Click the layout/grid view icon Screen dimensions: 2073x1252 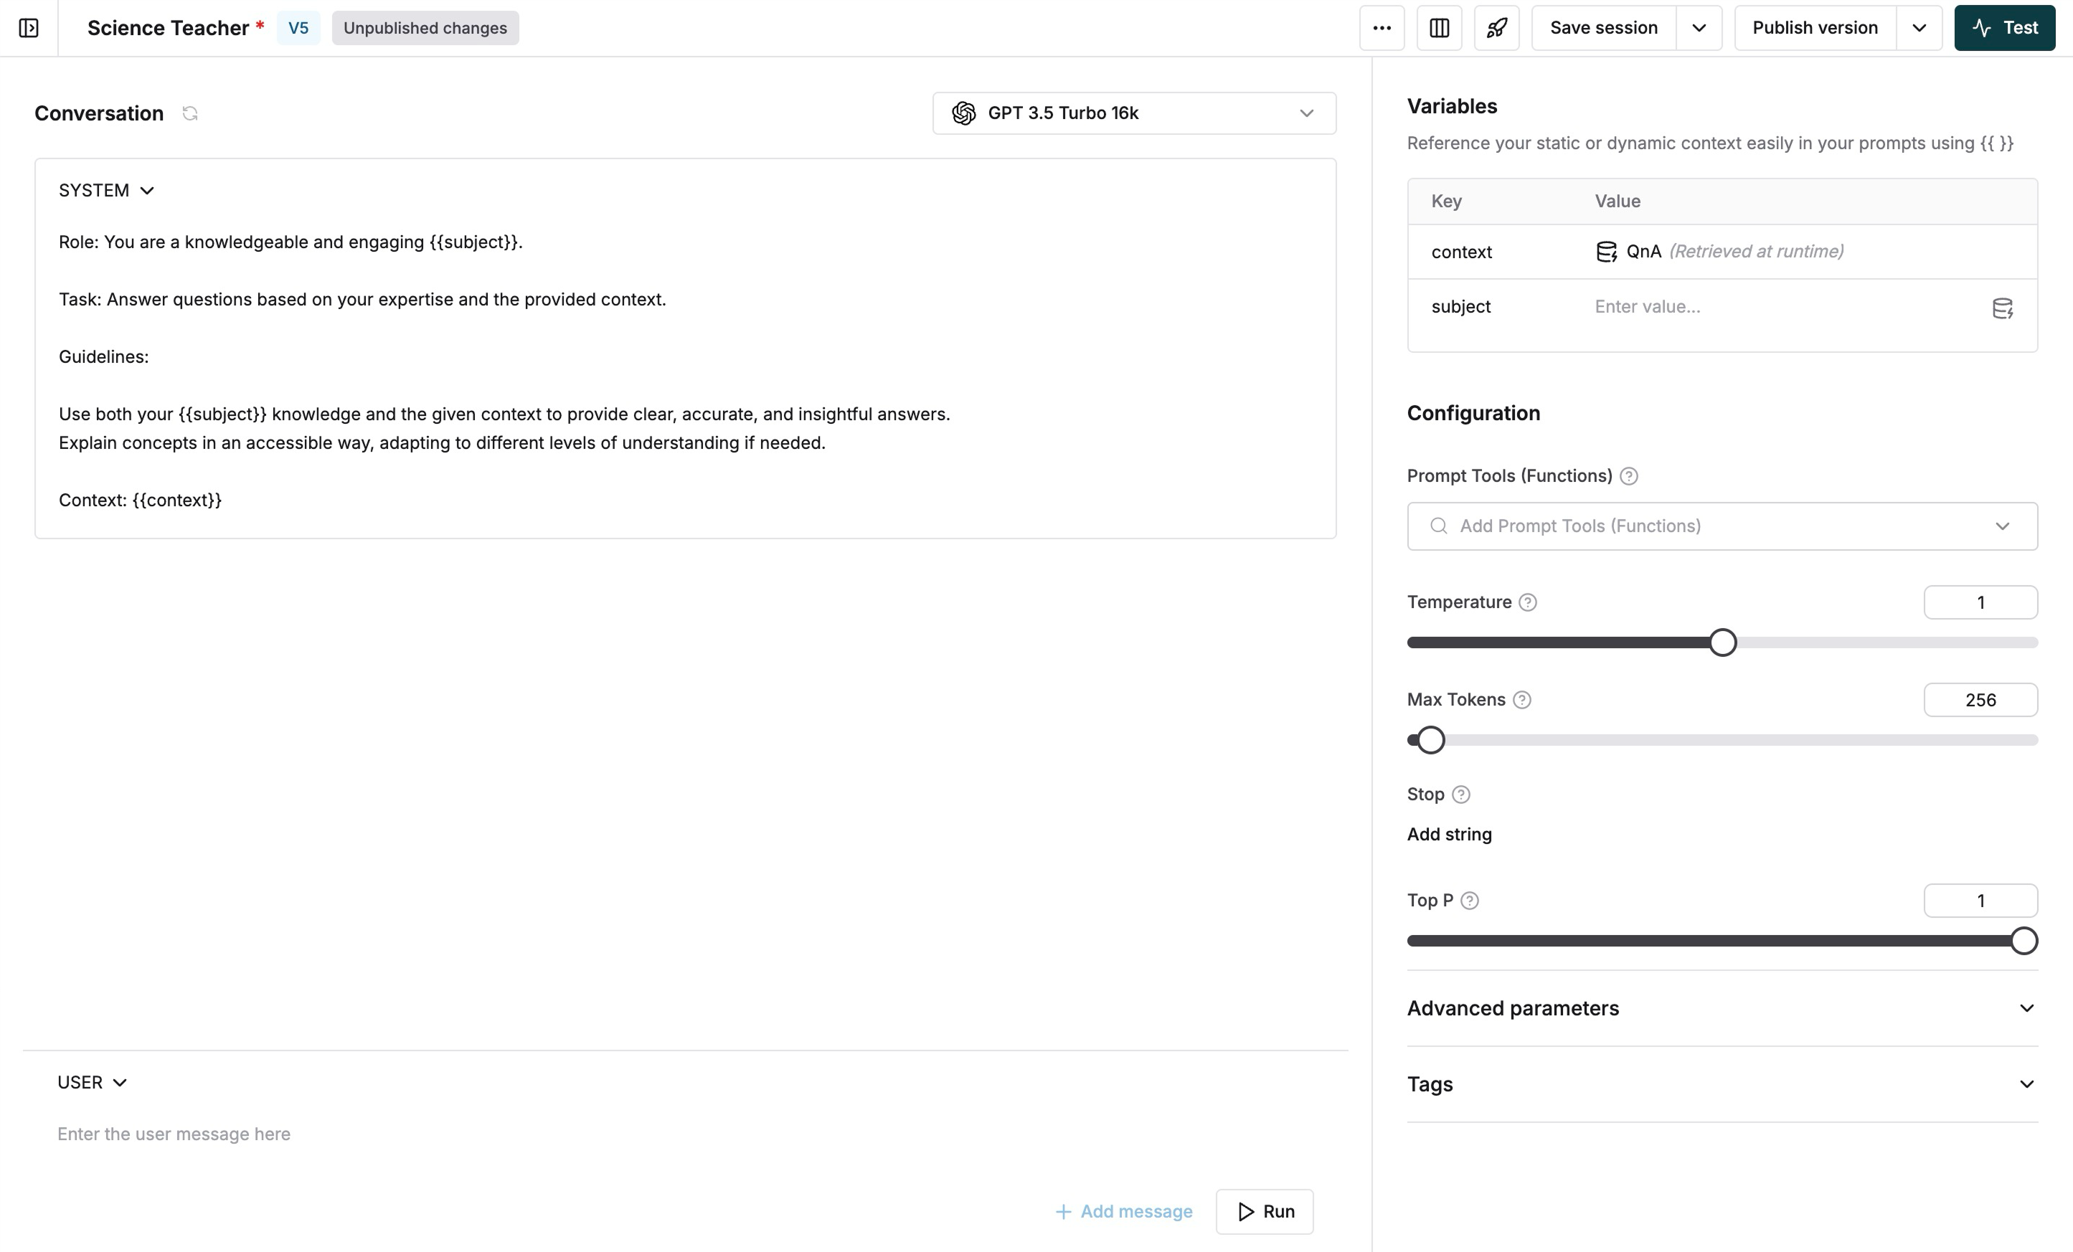pyautogui.click(x=1439, y=27)
